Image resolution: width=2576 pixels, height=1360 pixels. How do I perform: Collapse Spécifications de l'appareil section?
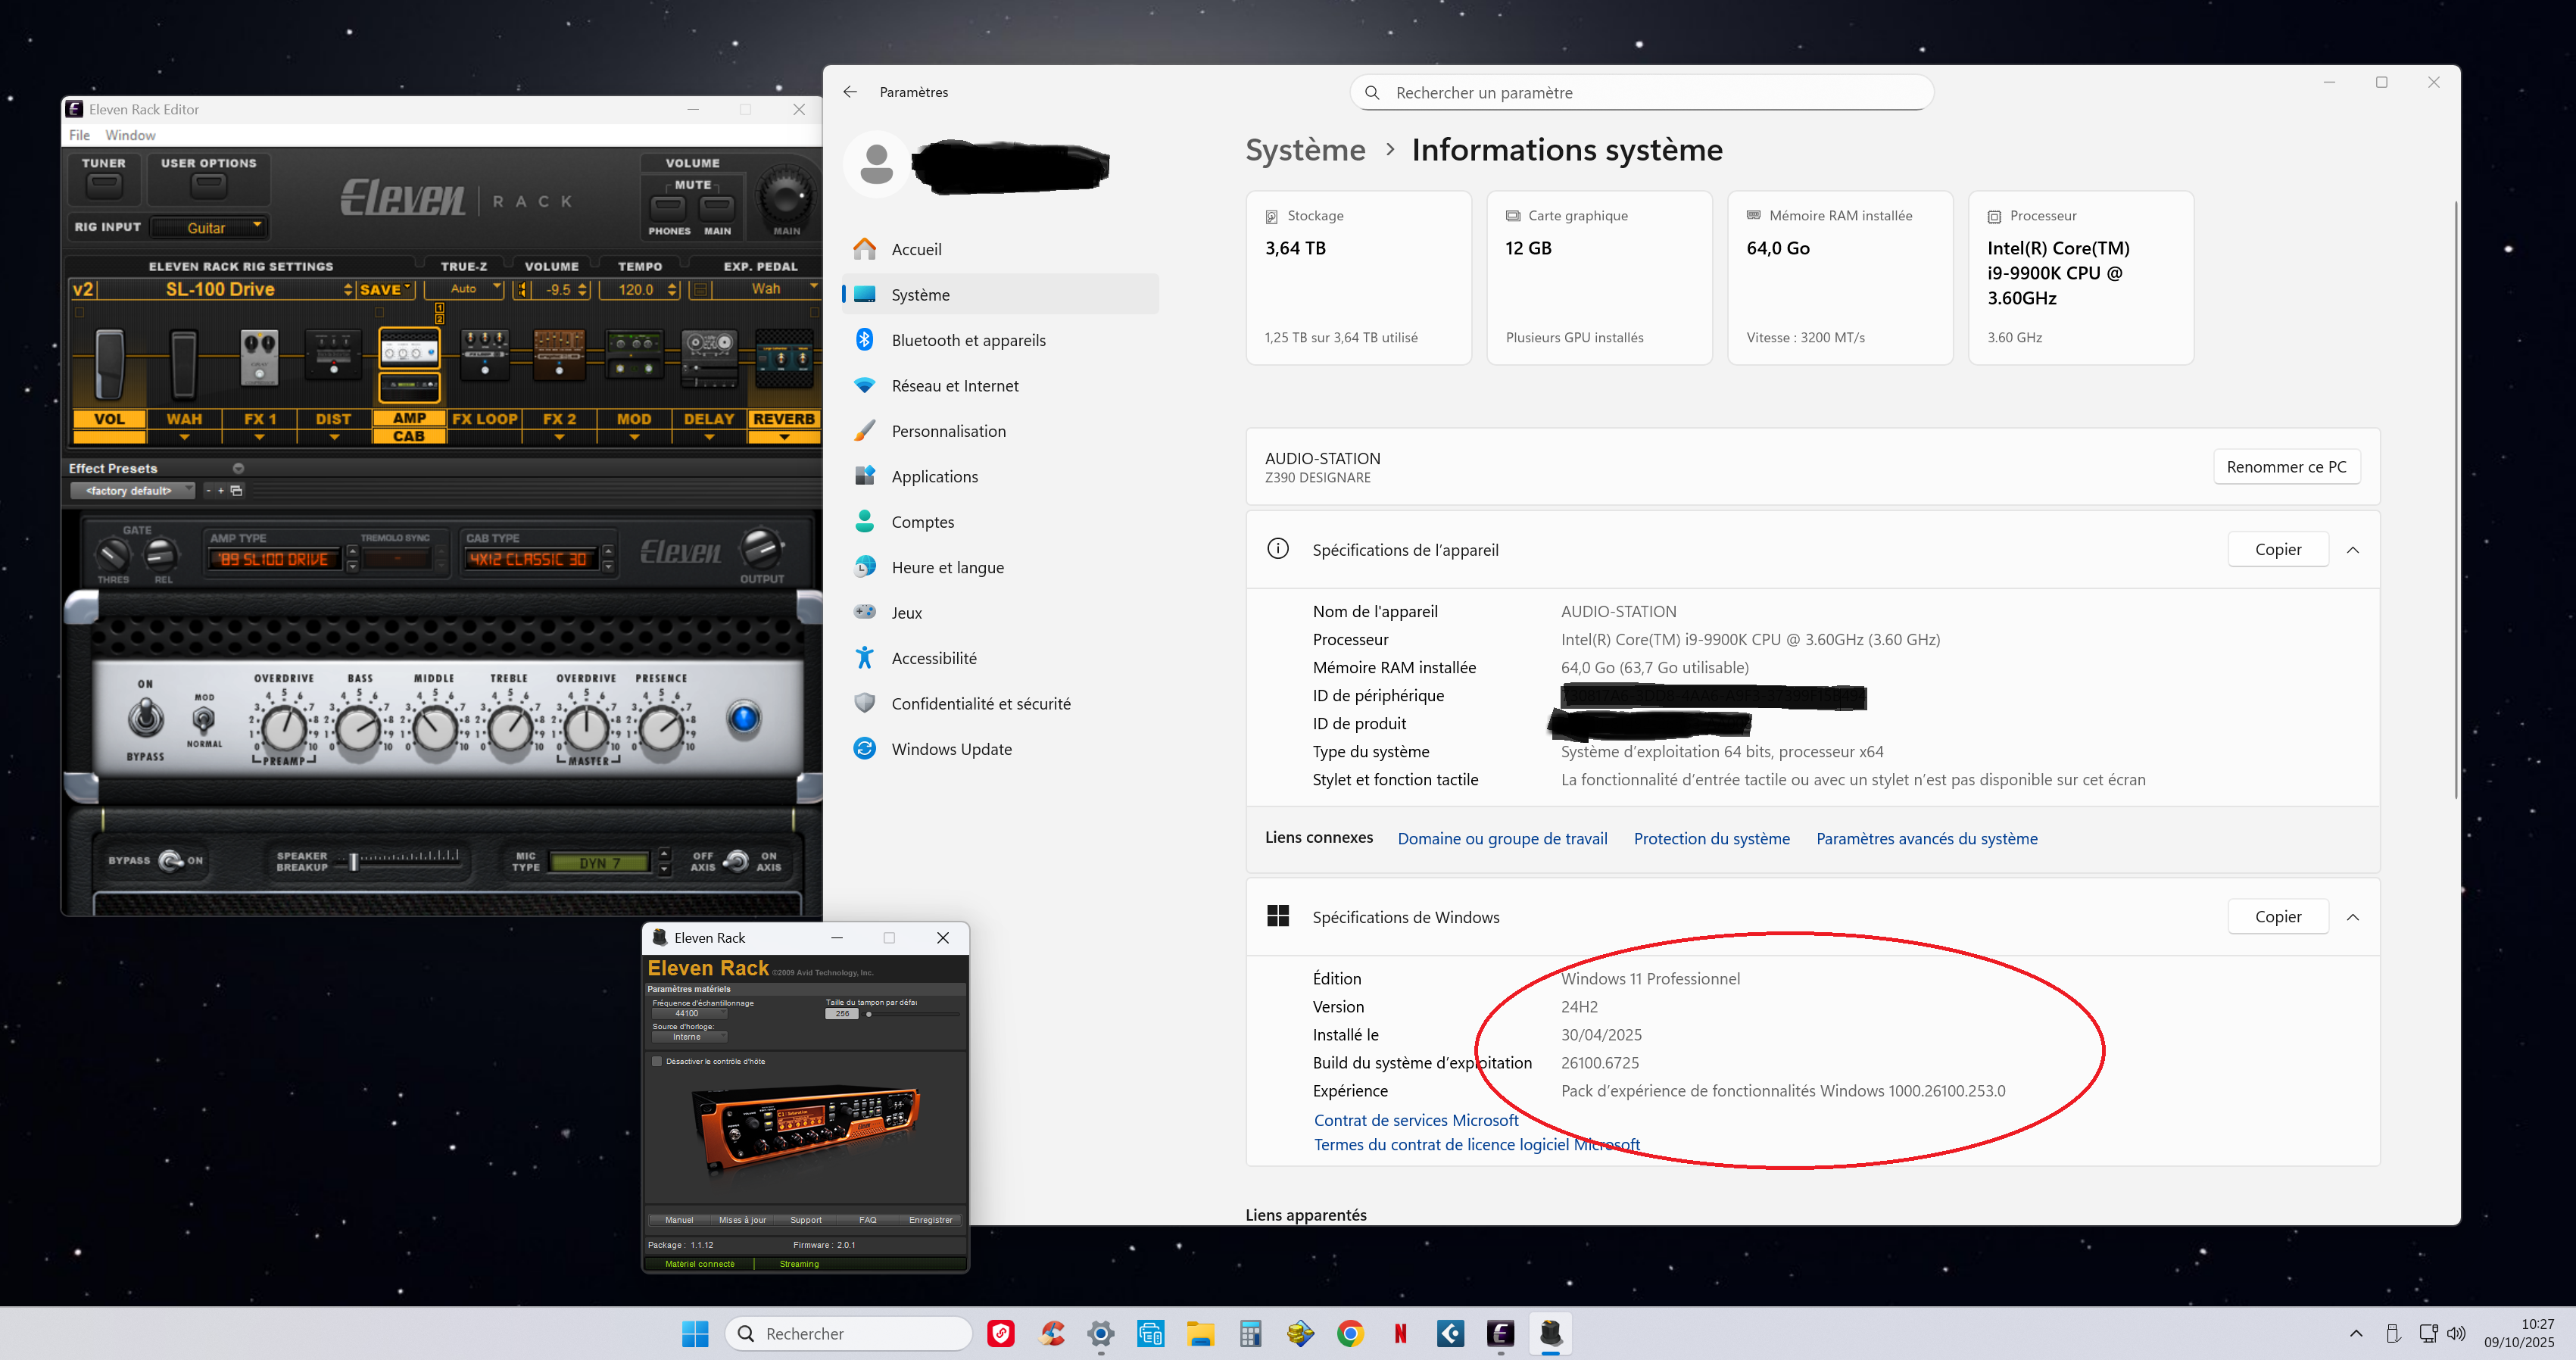pyautogui.click(x=2352, y=550)
